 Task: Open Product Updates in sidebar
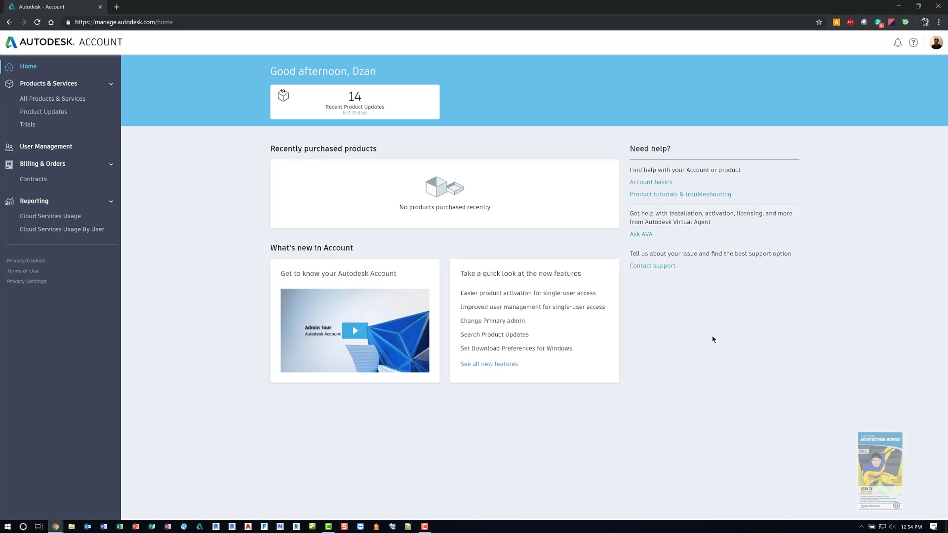coord(43,112)
